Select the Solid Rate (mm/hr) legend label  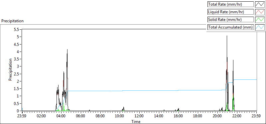(230, 20)
